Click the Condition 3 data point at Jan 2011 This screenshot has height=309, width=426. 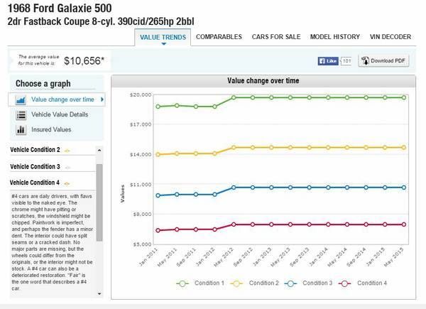(x=158, y=195)
